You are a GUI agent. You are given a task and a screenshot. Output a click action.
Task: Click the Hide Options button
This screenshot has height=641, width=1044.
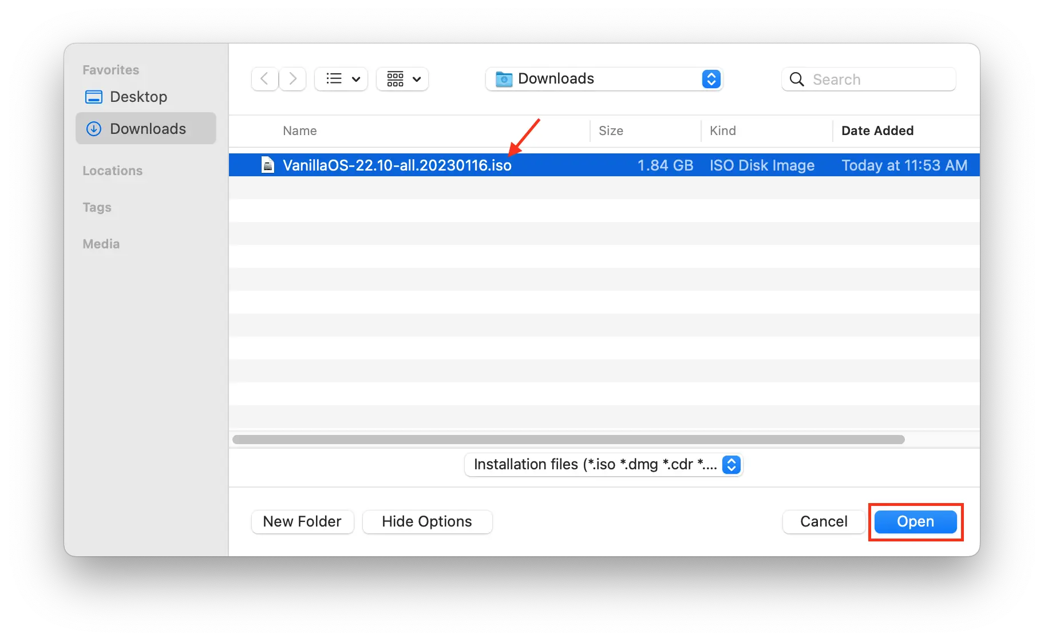click(427, 521)
